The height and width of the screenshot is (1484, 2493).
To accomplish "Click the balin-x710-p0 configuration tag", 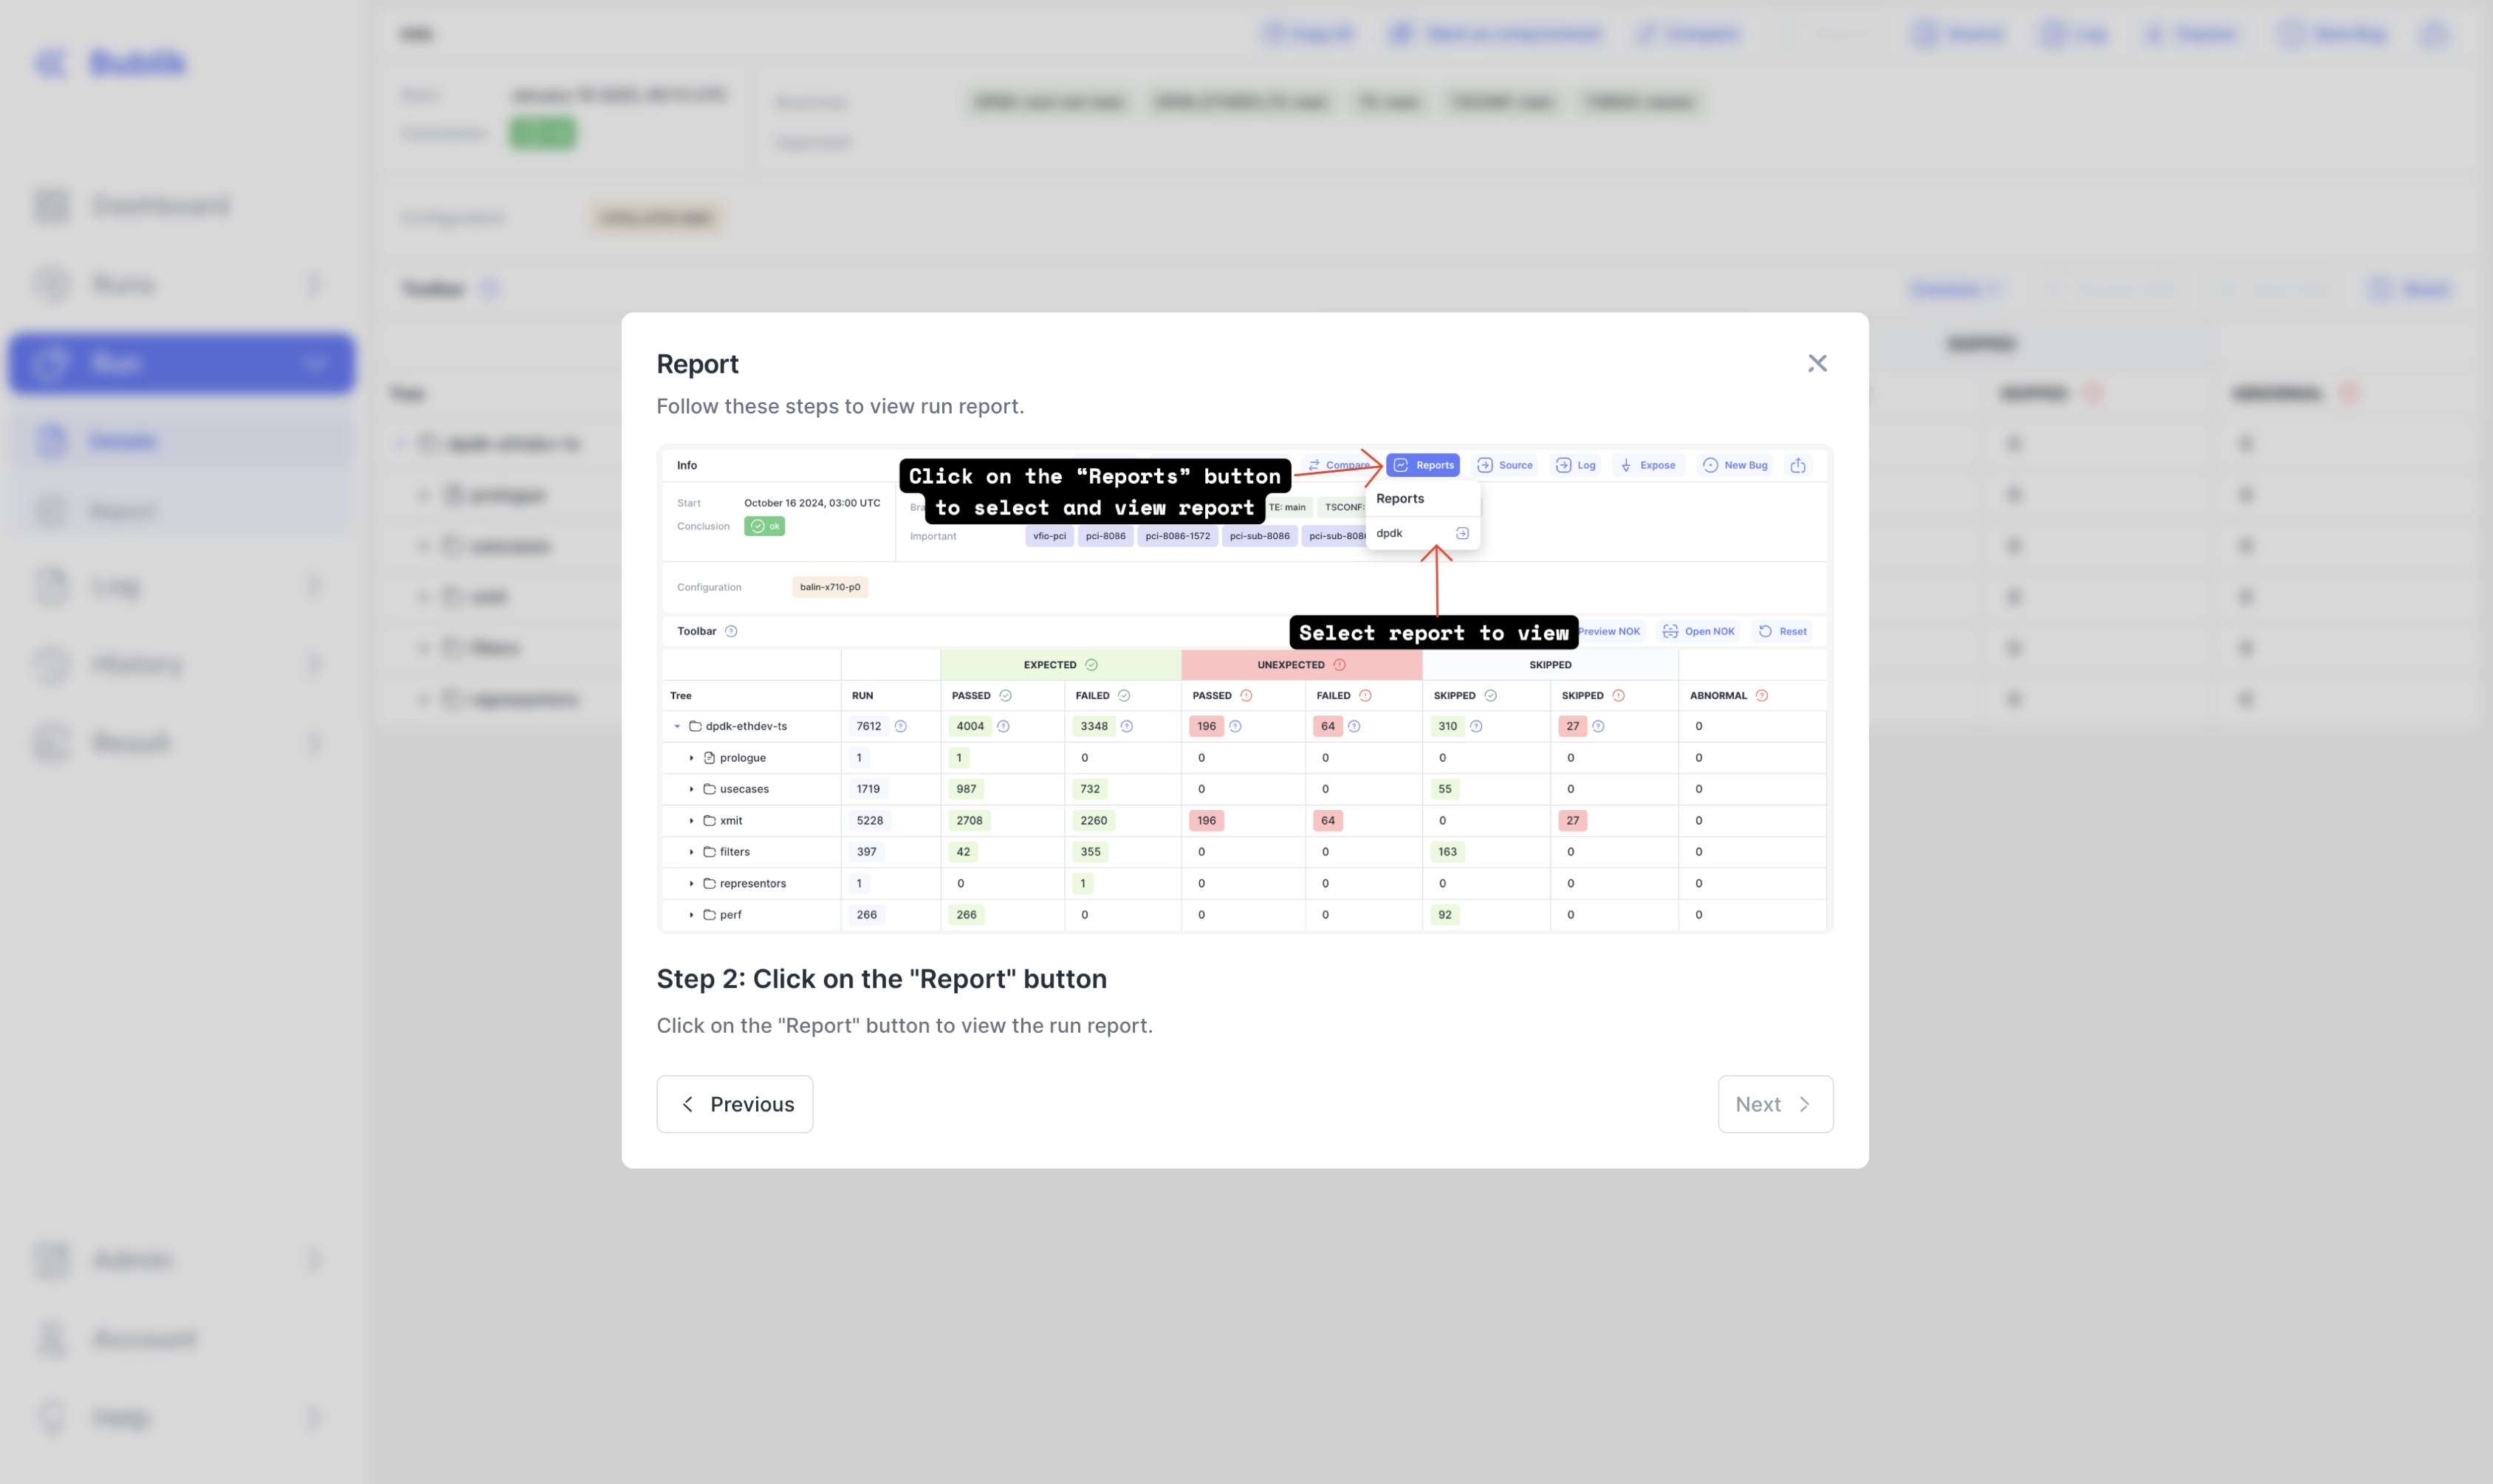I will tap(829, 587).
